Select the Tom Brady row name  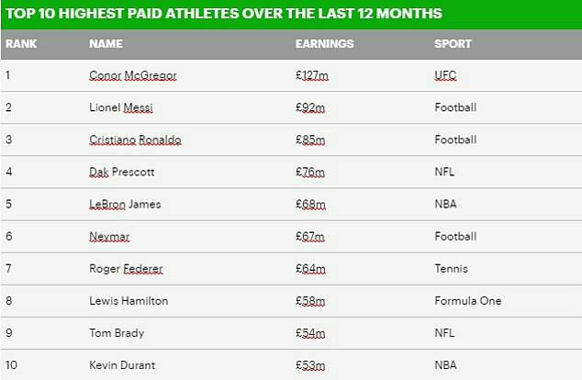click(117, 333)
